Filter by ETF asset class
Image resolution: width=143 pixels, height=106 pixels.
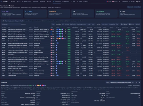(63, 24)
